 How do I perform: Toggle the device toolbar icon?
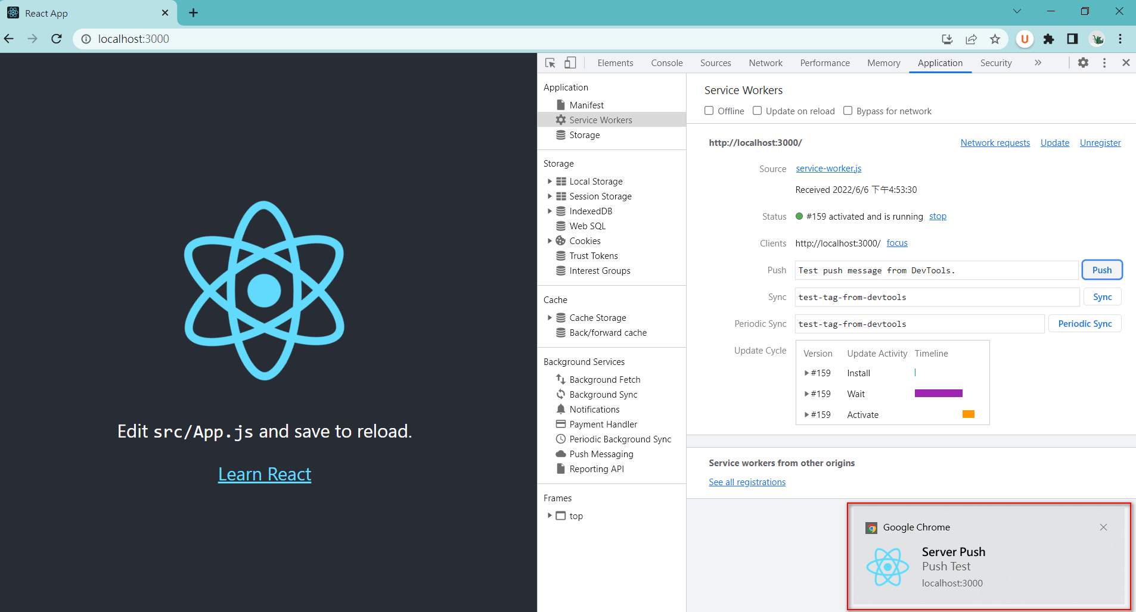tap(570, 63)
